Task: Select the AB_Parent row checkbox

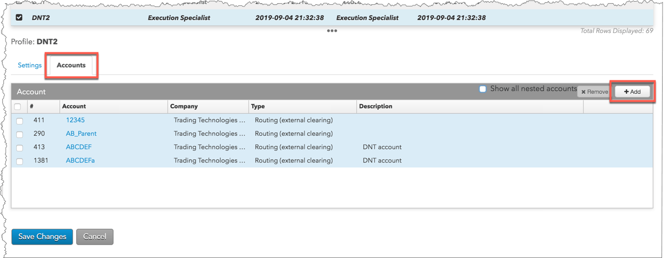Action: 19,134
